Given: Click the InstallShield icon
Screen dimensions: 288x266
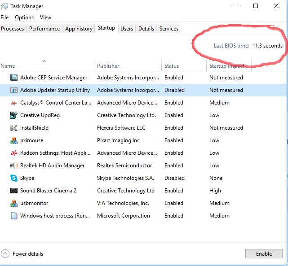Looking at the screenshot, I should (x=14, y=128).
